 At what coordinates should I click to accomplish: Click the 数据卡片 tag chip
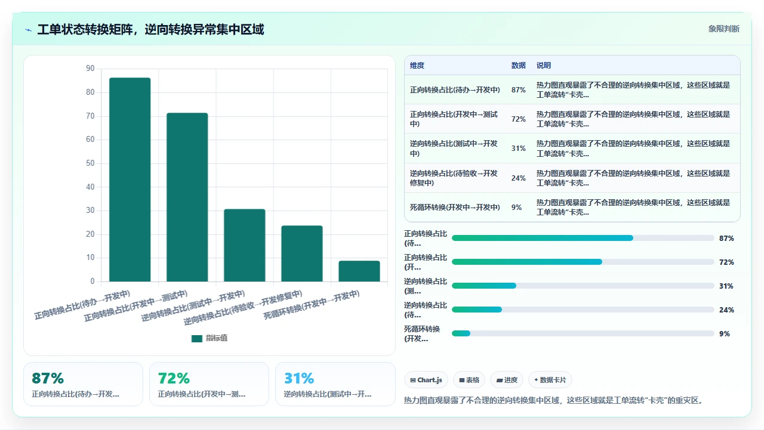click(x=550, y=380)
